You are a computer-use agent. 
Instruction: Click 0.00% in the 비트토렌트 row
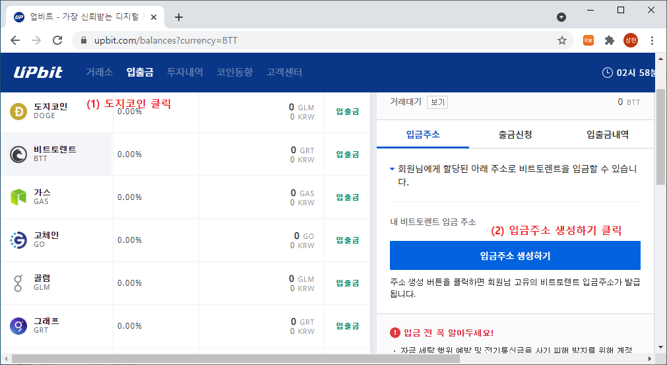point(129,154)
